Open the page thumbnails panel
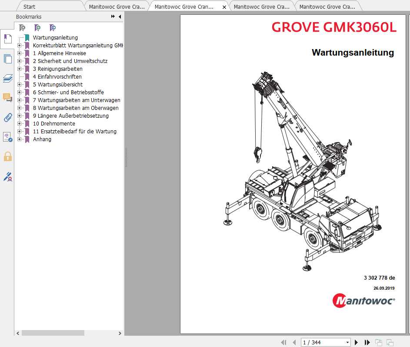The width and height of the screenshot is (410, 347). 7,59
